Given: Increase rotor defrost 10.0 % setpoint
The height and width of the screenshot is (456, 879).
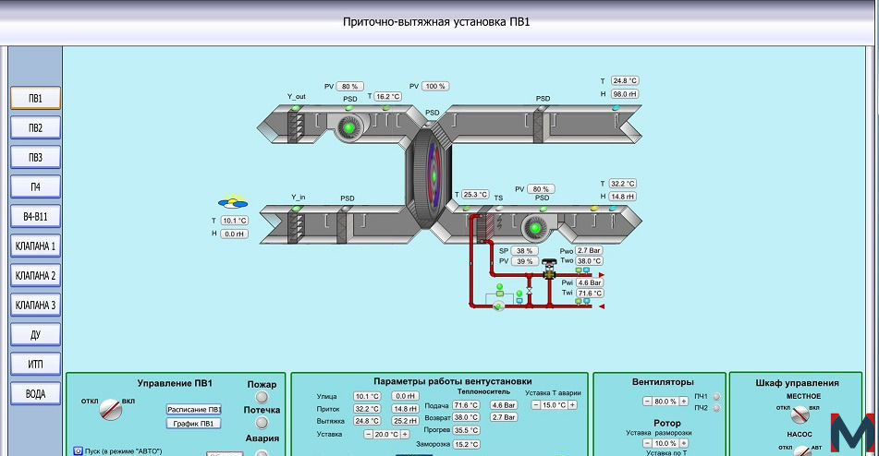Looking at the screenshot, I should 684,443.
